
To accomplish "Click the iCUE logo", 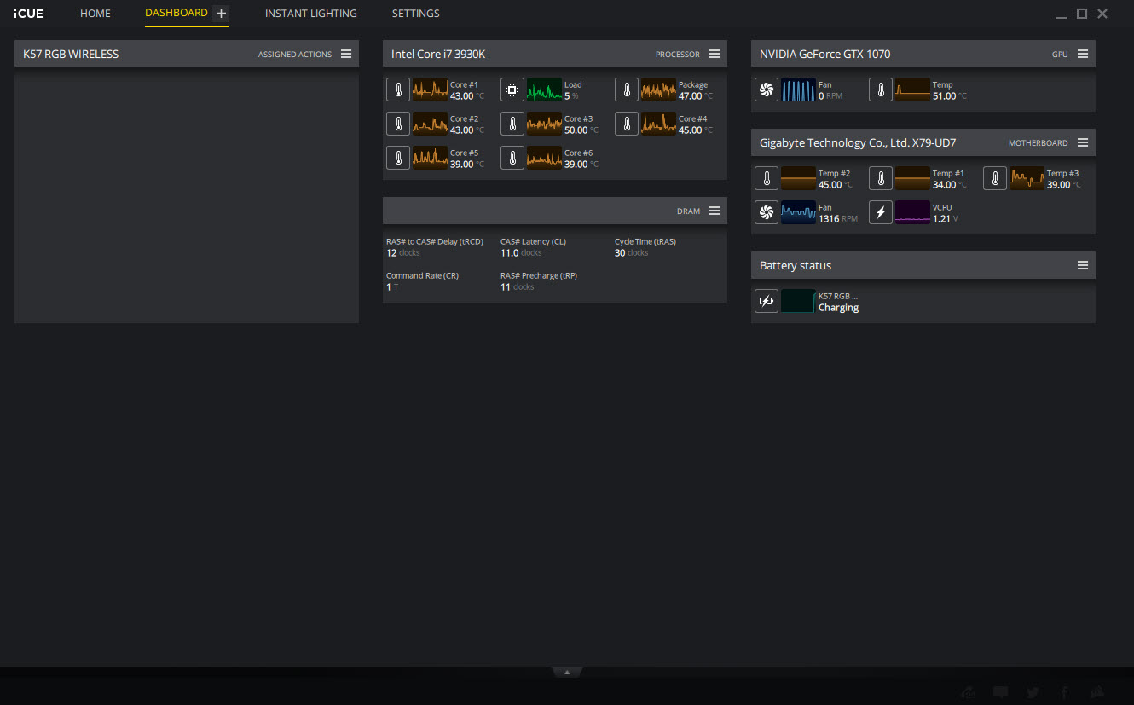I will pyautogui.click(x=29, y=14).
